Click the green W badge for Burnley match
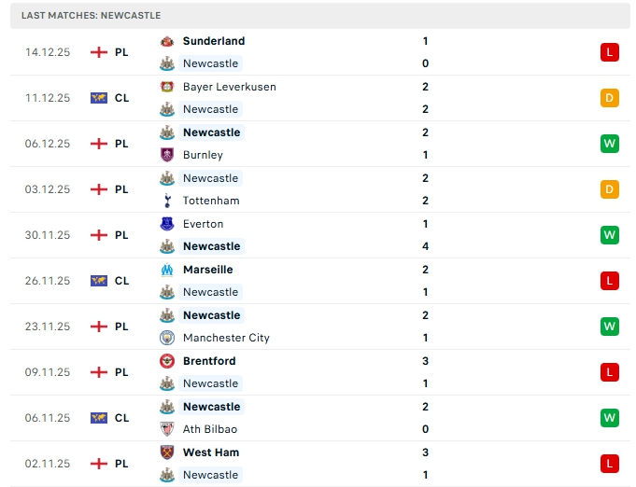Screen dimensions: 636x487 click(610, 144)
